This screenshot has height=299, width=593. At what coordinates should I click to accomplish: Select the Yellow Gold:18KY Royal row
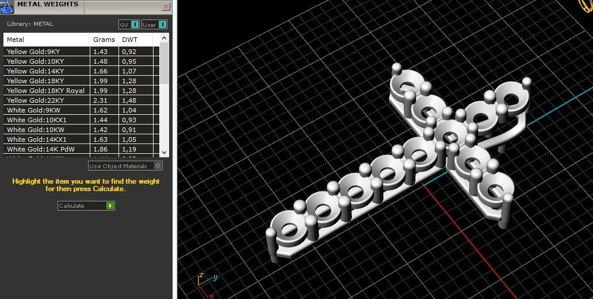point(81,91)
